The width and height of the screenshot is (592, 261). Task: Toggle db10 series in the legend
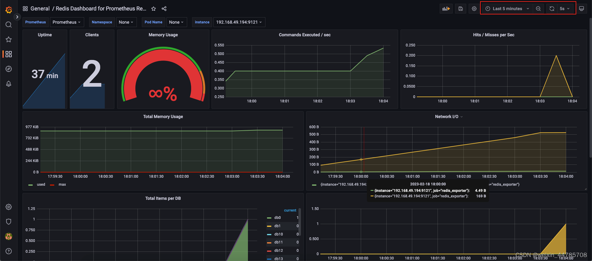pos(279,234)
